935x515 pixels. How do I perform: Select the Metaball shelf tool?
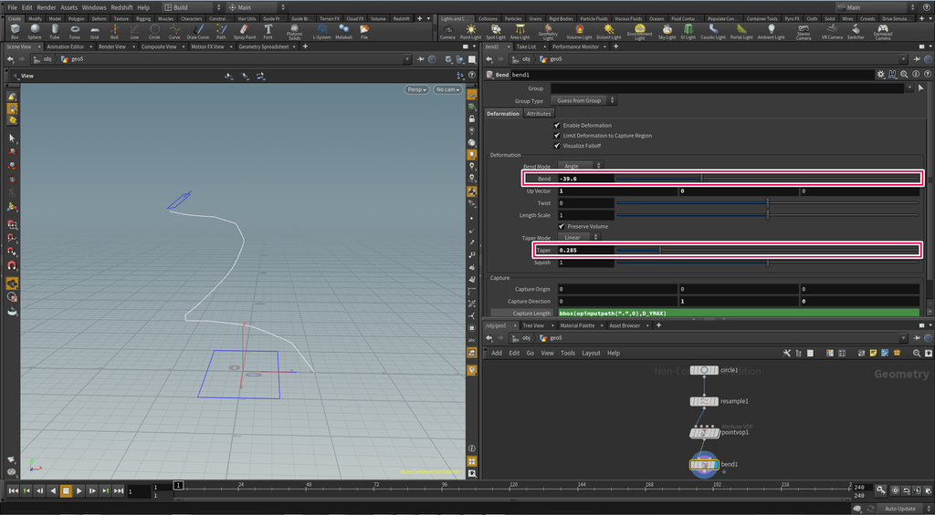pos(344,32)
